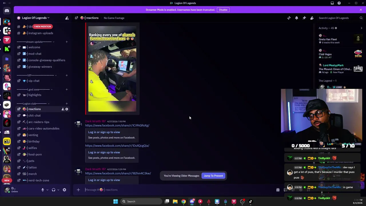Open Activity settings gear icon
The width and height of the screenshot is (366, 206).
tap(336, 28)
